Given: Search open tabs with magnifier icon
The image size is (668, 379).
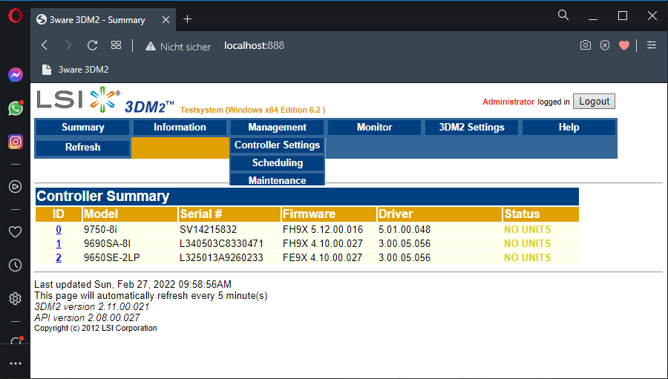Looking at the screenshot, I should click(563, 16).
